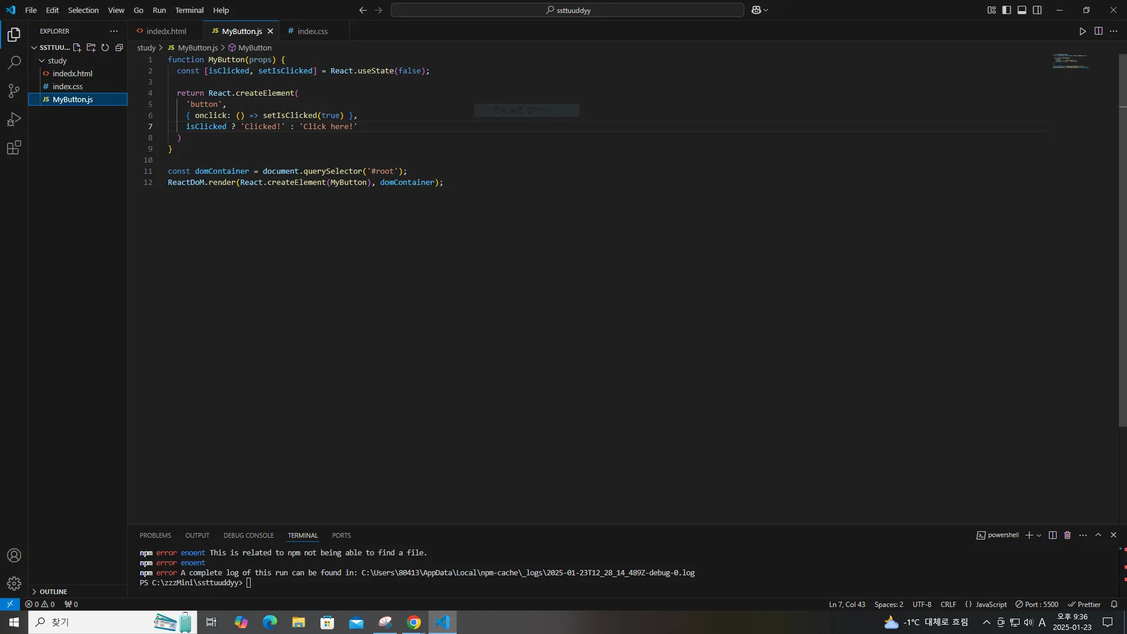The height and width of the screenshot is (634, 1127).
Task: Toggle the bottom panel visibility
Action: (x=1022, y=10)
